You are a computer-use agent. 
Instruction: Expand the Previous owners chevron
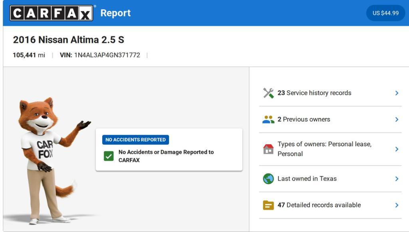(x=397, y=120)
